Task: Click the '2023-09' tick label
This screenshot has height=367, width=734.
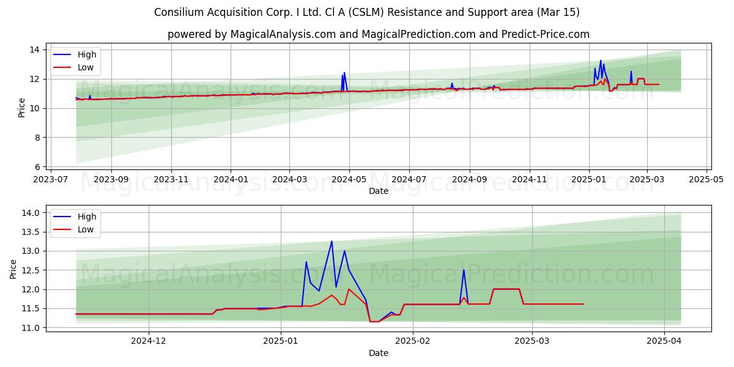Action: (111, 179)
